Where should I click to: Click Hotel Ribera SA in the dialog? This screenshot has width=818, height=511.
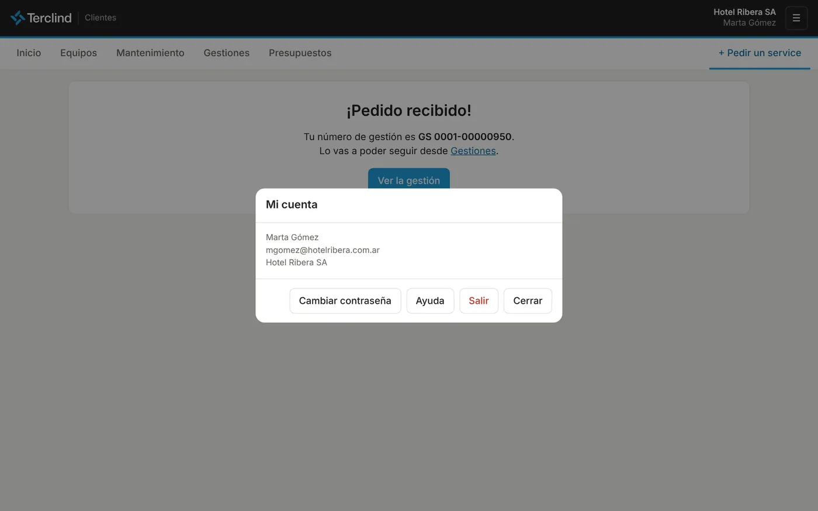click(x=296, y=263)
